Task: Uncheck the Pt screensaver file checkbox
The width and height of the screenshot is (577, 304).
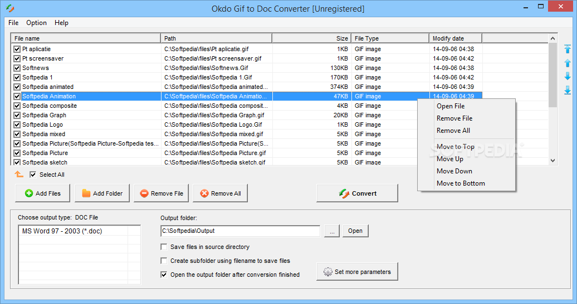Action: [17, 58]
